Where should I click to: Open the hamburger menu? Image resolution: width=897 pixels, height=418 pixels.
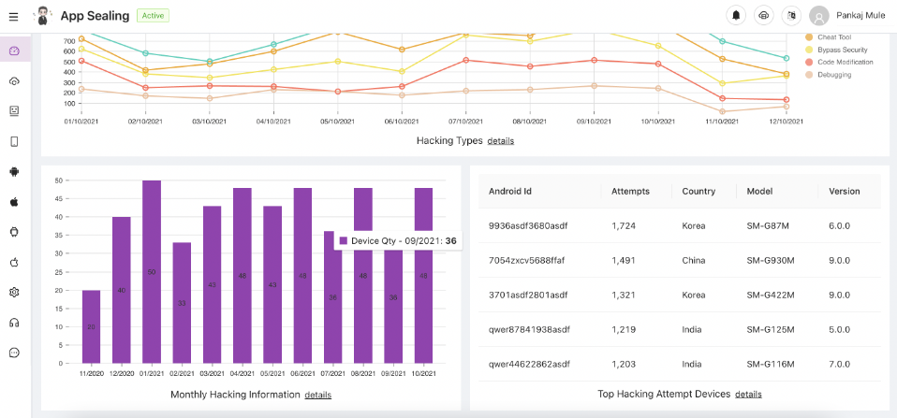click(x=13, y=16)
